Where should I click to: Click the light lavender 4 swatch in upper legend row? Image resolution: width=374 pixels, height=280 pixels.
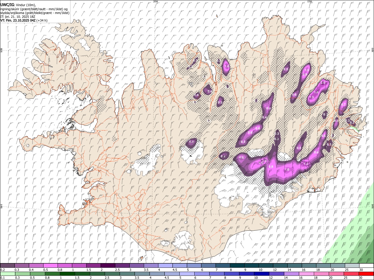pos(165,266)
